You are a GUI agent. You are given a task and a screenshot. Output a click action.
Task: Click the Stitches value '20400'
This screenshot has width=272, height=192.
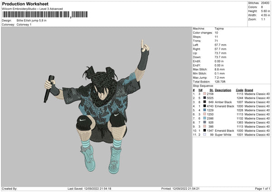point(265,3)
